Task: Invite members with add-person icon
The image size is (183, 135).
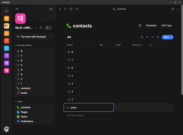Action: tap(51, 9)
